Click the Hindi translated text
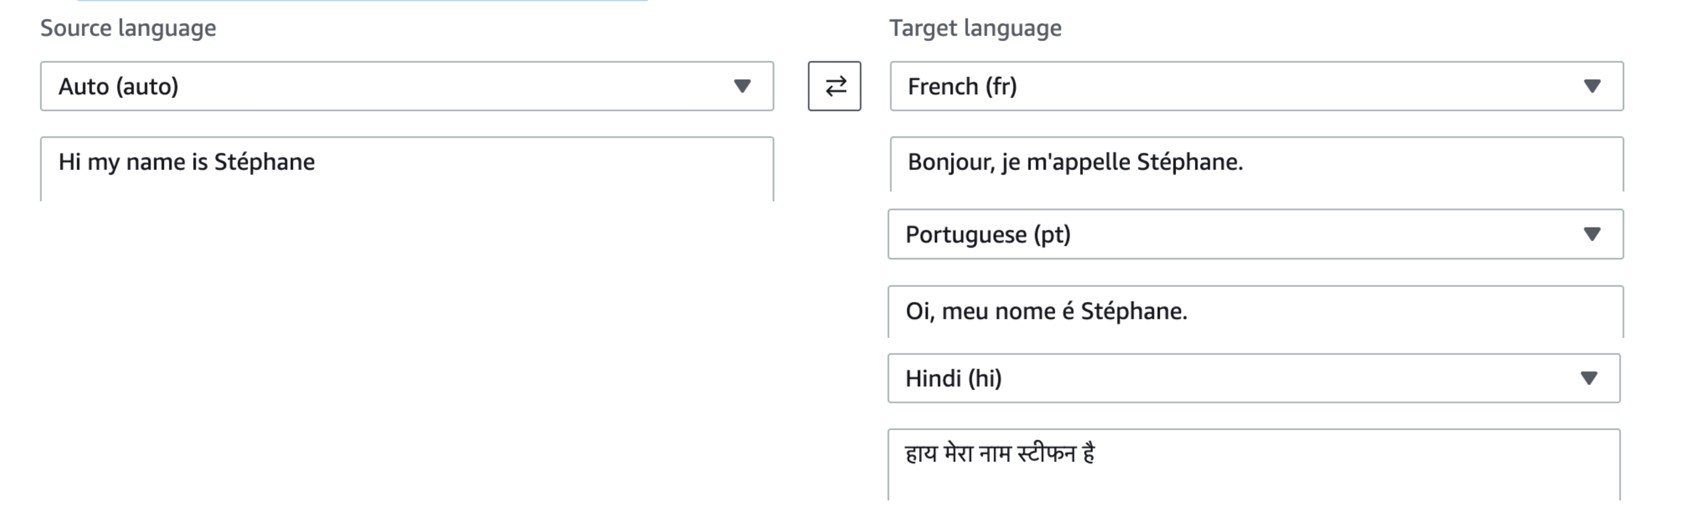Viewport: 1685px width, 508px height. pos(1000,453)
